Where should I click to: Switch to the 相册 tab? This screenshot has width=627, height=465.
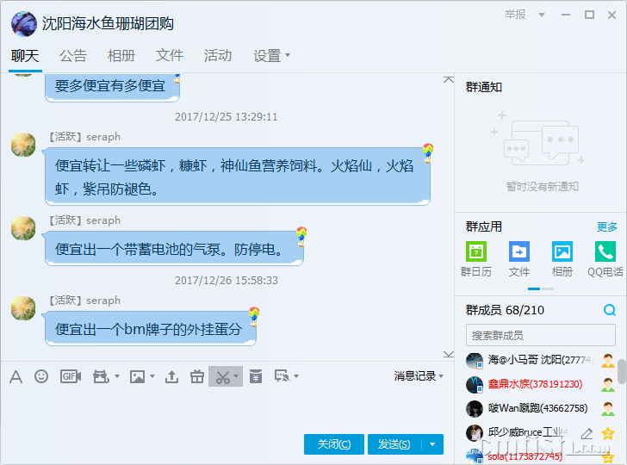coord(121,56)
